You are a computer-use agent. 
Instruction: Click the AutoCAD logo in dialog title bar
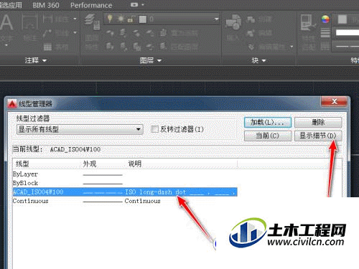[x=11, y=104]
